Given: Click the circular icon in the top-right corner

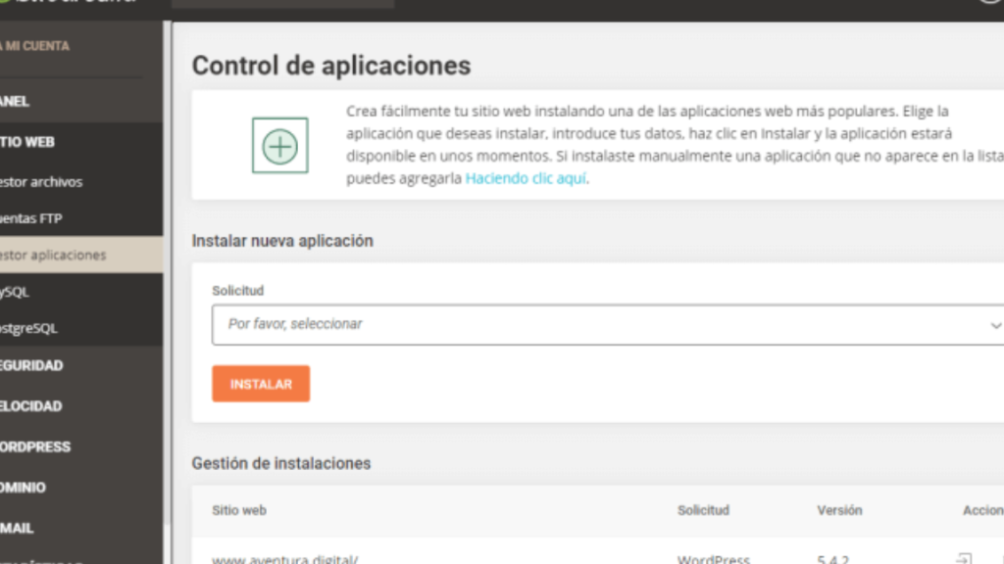Looking at the screenshot, I should (x=992, y=2).
